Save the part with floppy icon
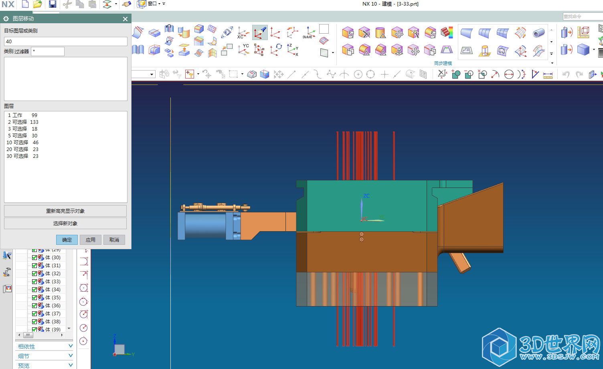Viewport: 603px width, 369px height. 53,4
